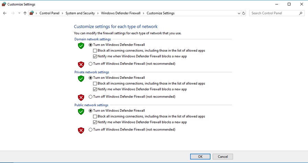Click the firewall icon in address bar
308x163 pixels.
[x=32, y=13]
